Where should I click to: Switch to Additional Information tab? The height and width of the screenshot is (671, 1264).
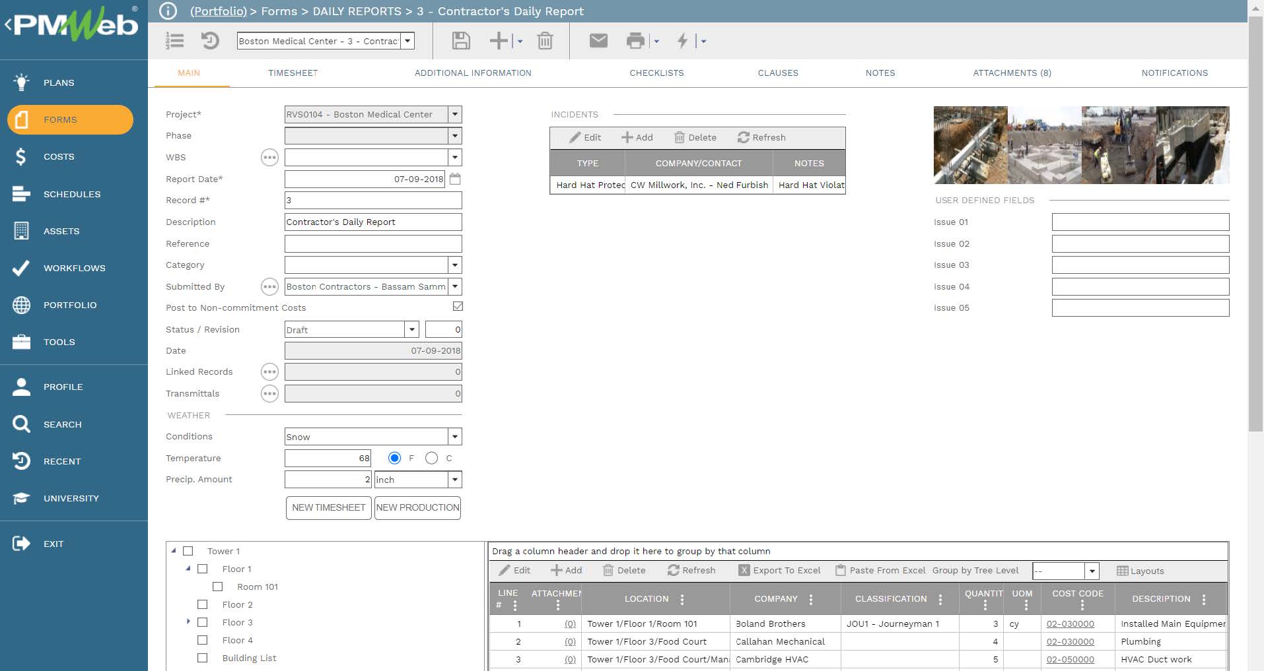pyautogui.click(x=473, y=73)
